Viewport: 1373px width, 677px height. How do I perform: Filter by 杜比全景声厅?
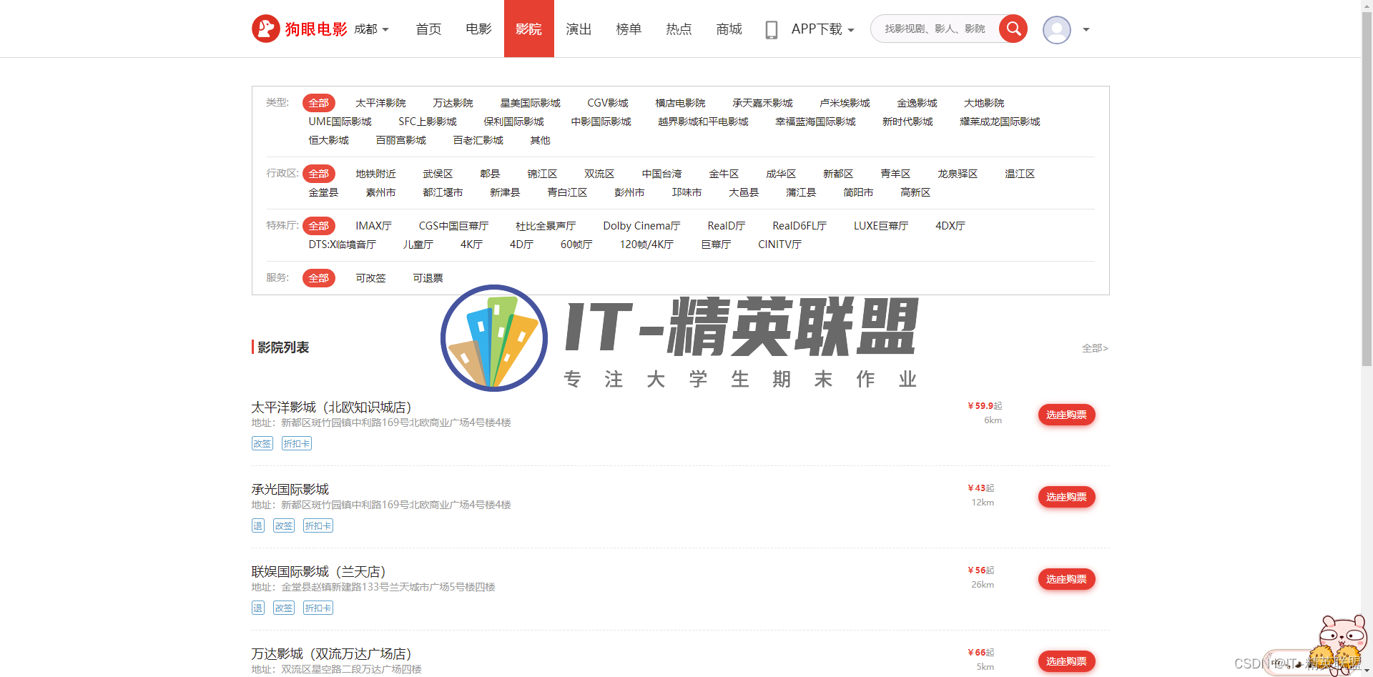(546, 226)
